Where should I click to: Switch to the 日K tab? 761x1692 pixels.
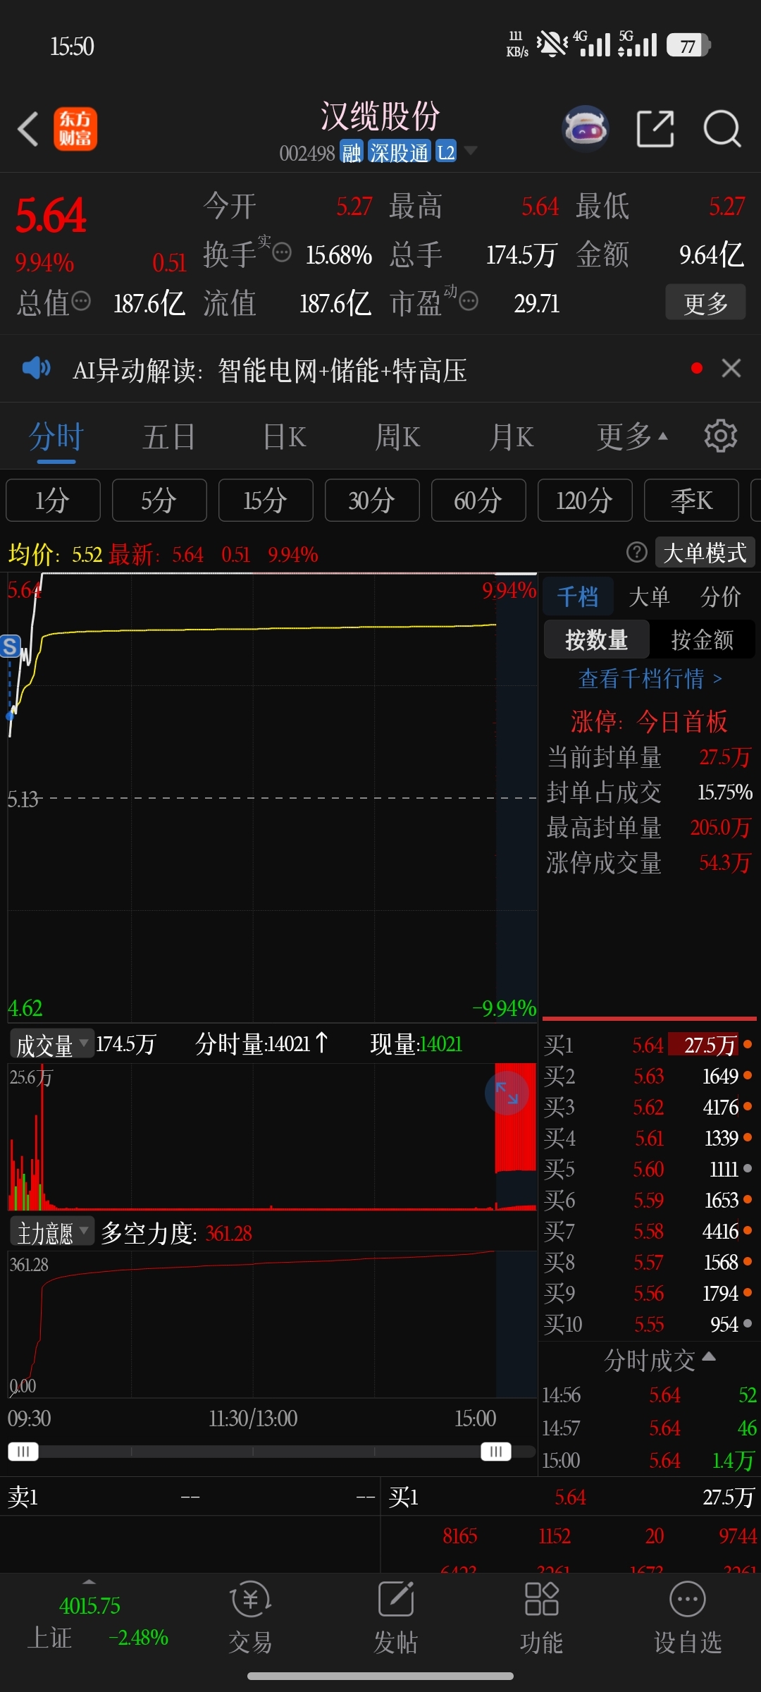click(x=284, y=436)
